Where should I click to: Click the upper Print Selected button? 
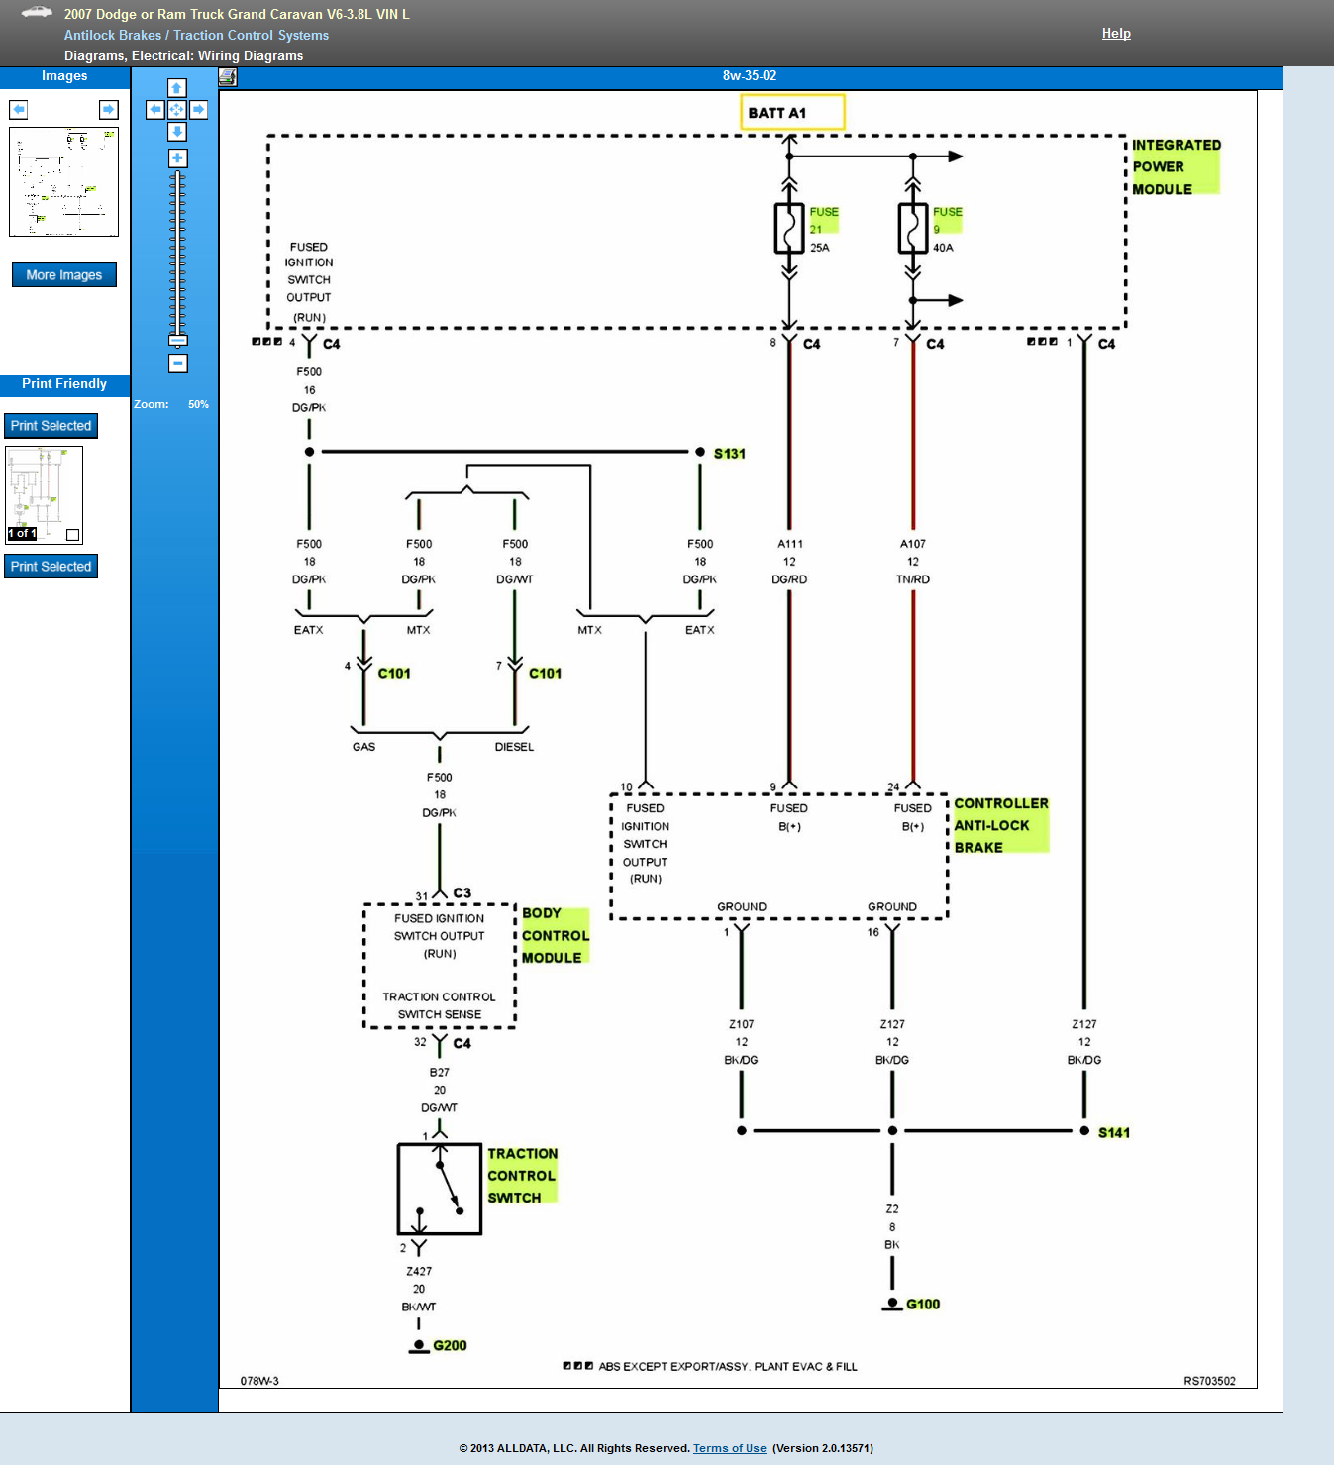pyautogui.click(x=51, y=426)
